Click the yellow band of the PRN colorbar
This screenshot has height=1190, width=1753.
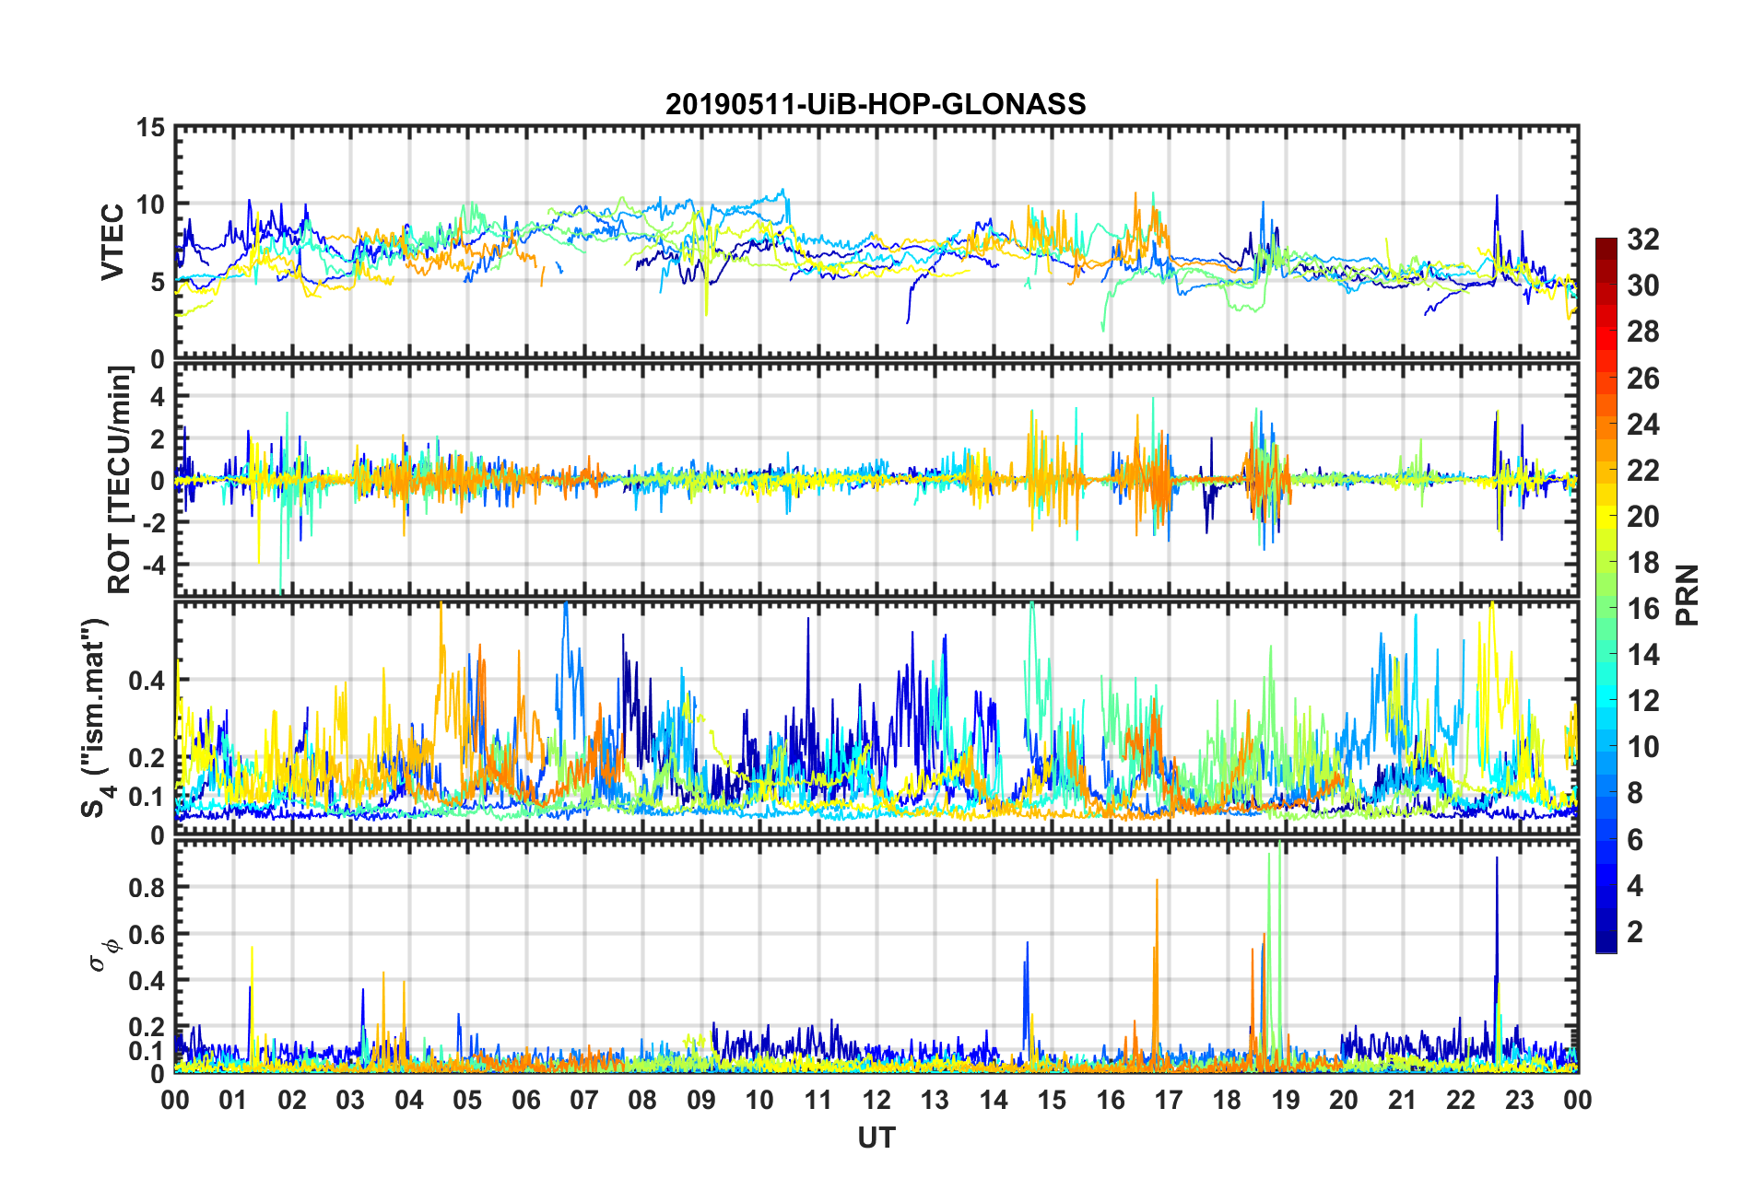pyautogui.click(x=1606, y=517)
